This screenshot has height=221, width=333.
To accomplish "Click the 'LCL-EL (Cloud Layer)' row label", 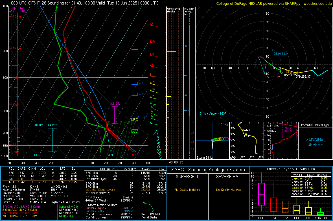I will [x=100, y=190].
